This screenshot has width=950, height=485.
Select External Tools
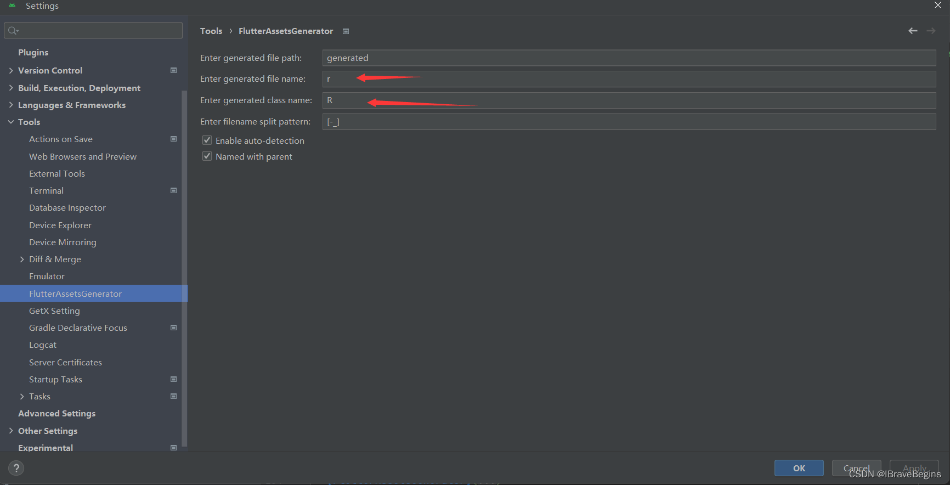tap(57, 173)
